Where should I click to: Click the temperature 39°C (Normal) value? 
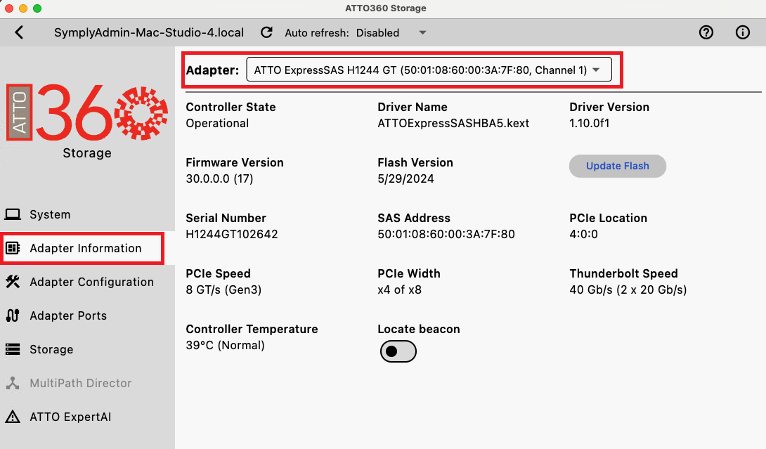pyautogui.click(x=225, y=346)
